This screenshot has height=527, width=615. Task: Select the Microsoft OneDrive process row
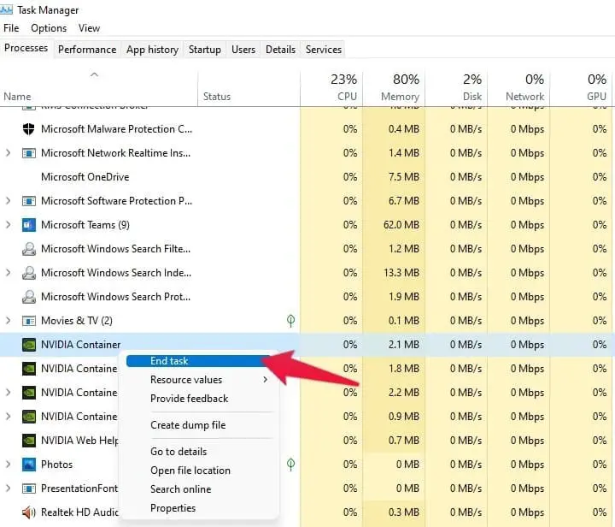pos(307,177)
